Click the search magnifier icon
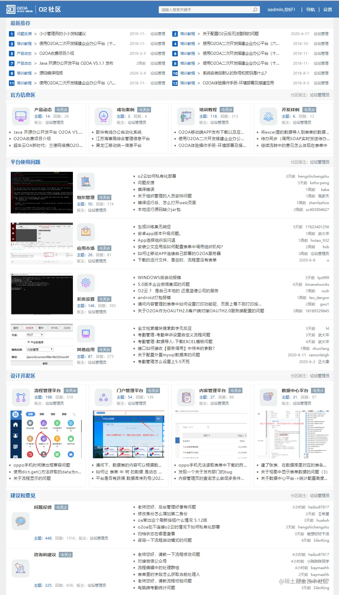Image resolution: width=339 pixels, height=595 pixels. pos(255,10)
